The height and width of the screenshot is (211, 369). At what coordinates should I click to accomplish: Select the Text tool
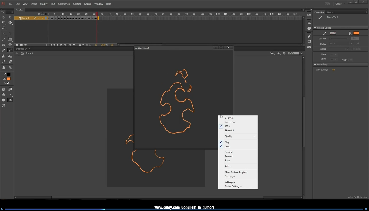click(10, 34)
